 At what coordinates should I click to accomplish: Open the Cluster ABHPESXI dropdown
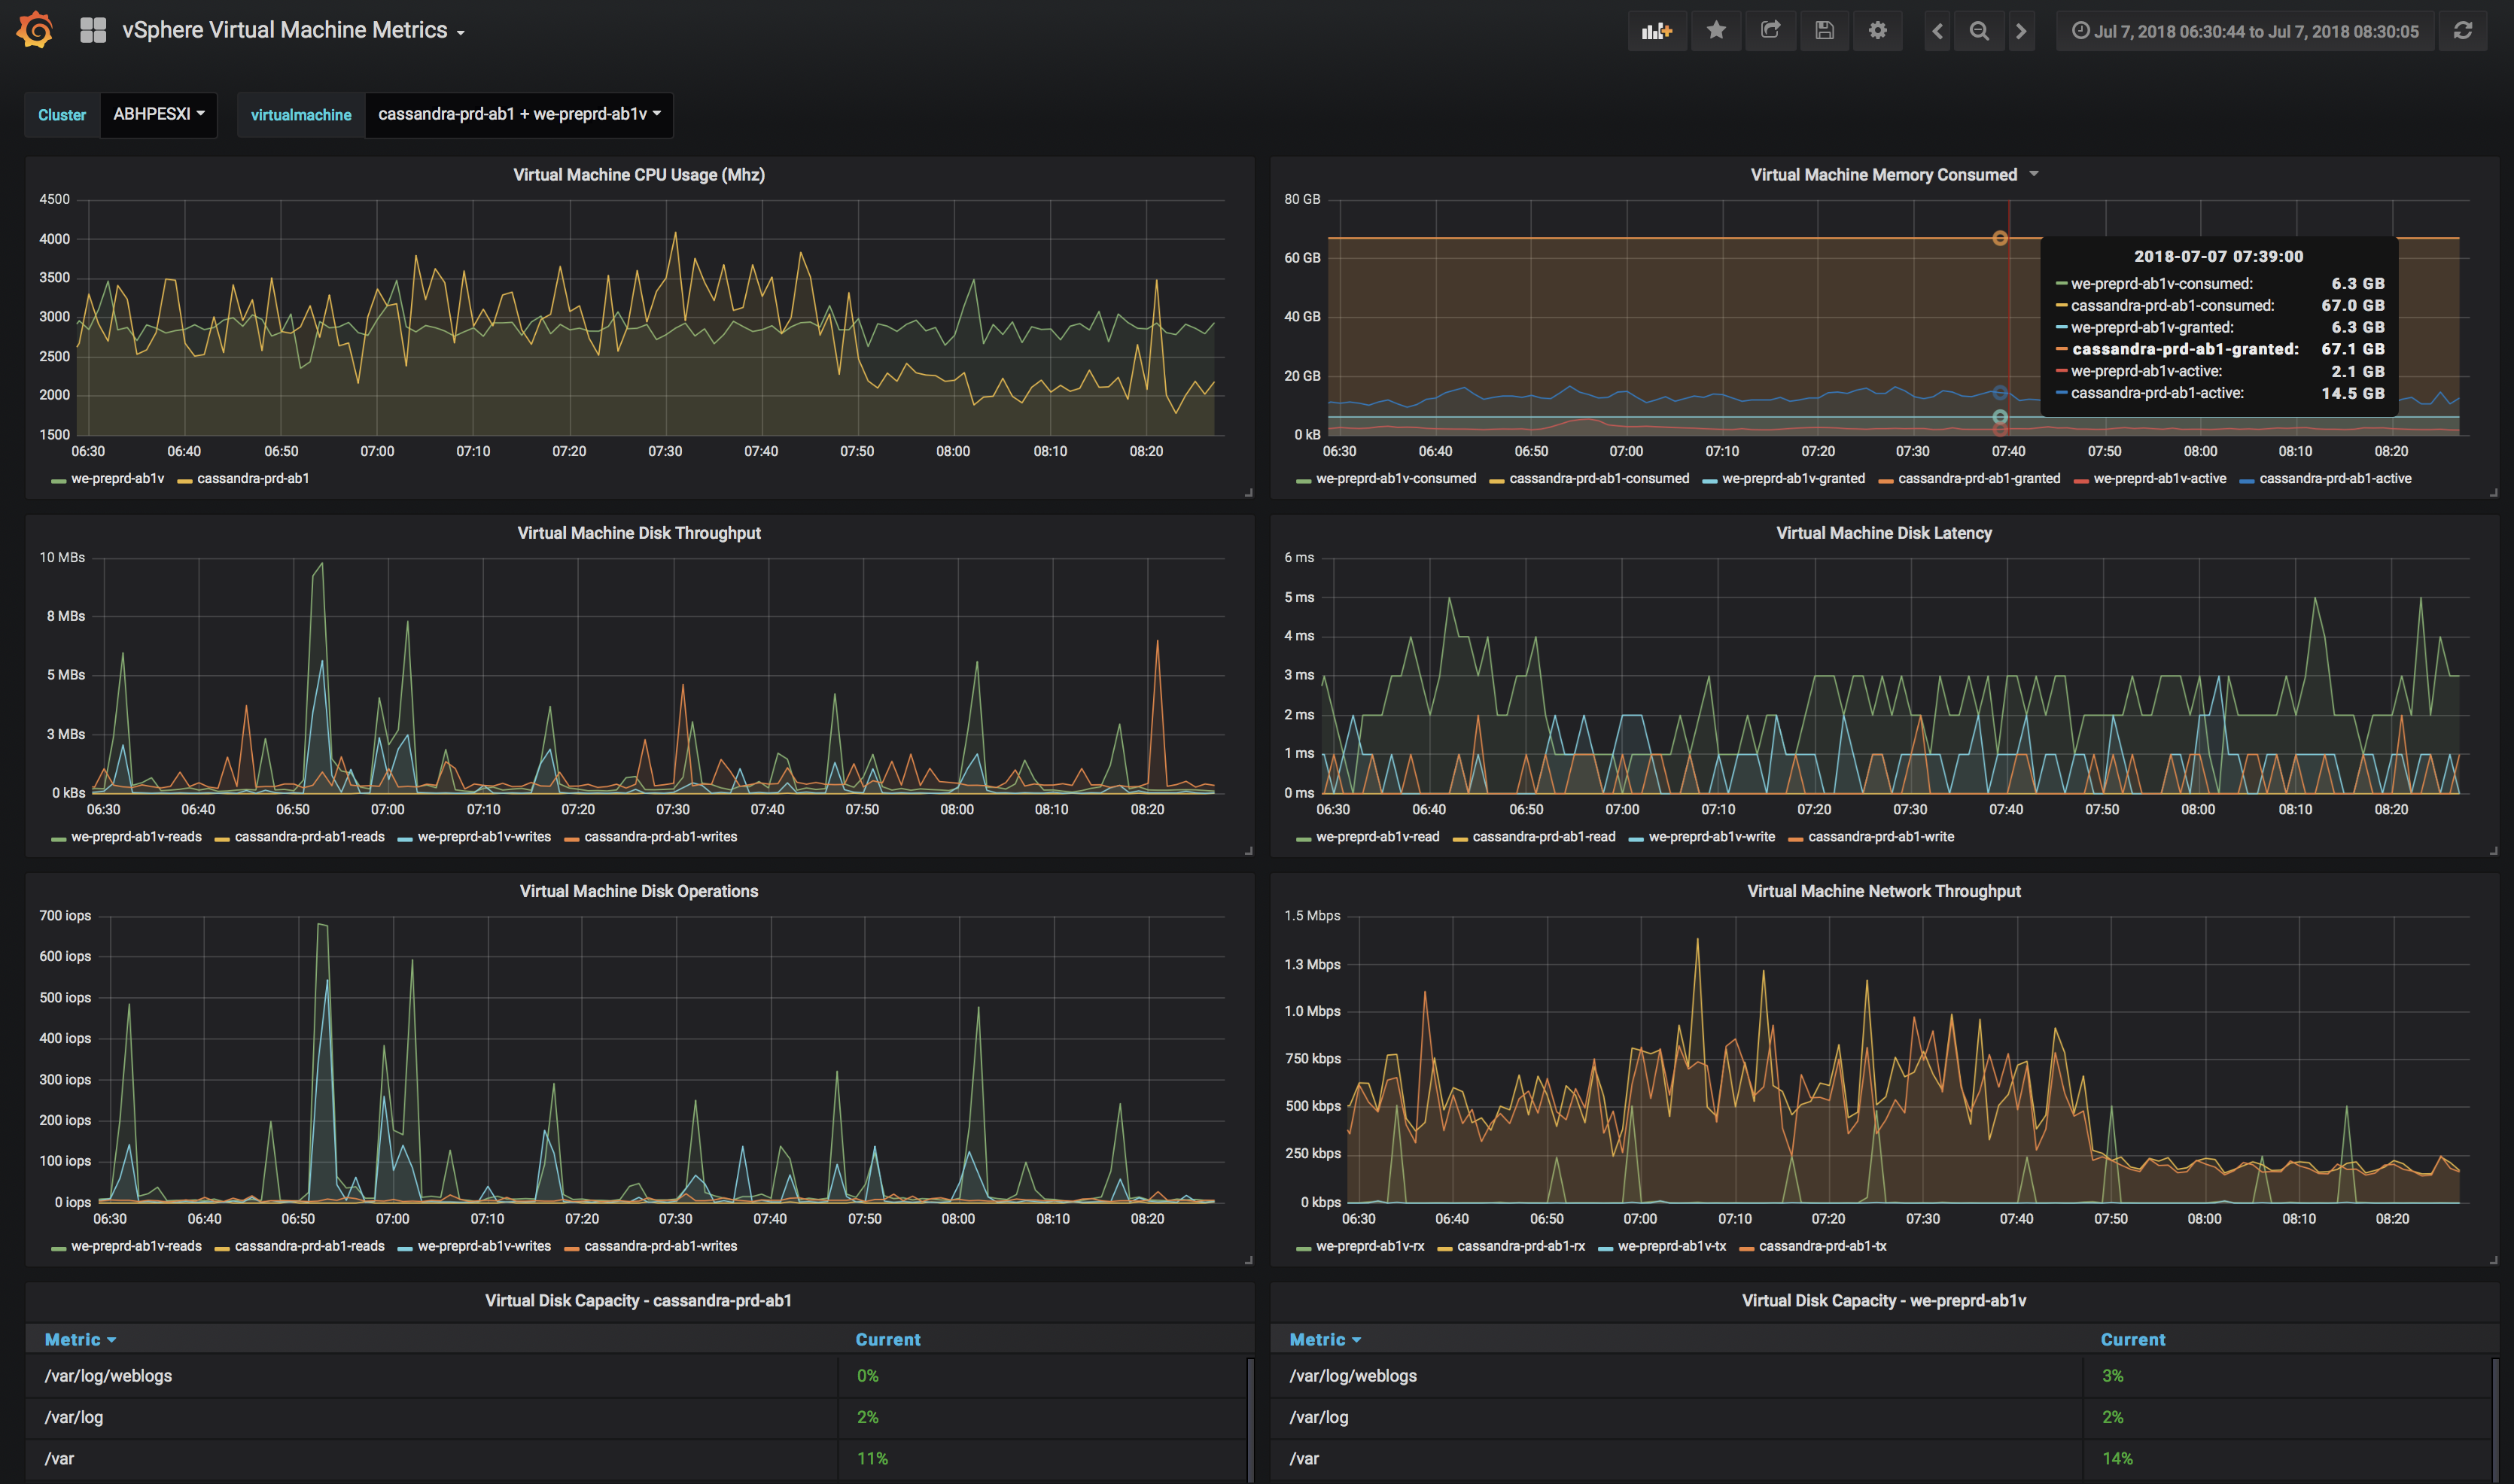tap(159, 114)
